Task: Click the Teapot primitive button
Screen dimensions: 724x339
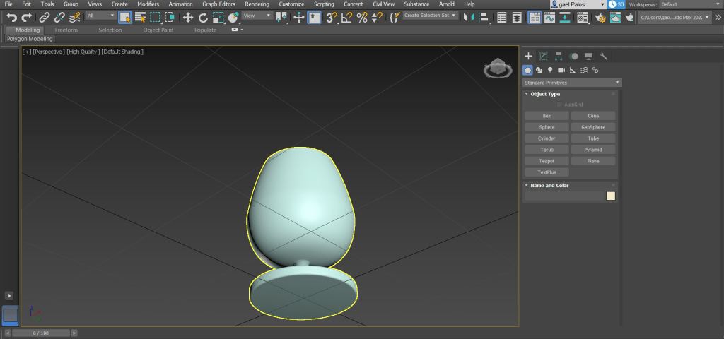Action: [x=547, y=161]
